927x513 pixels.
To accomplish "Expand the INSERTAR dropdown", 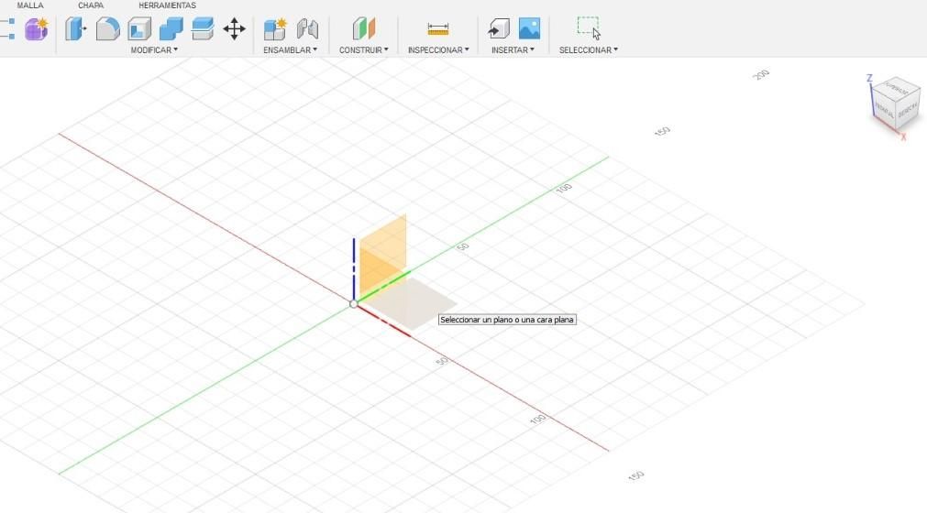I will point(513,50).
